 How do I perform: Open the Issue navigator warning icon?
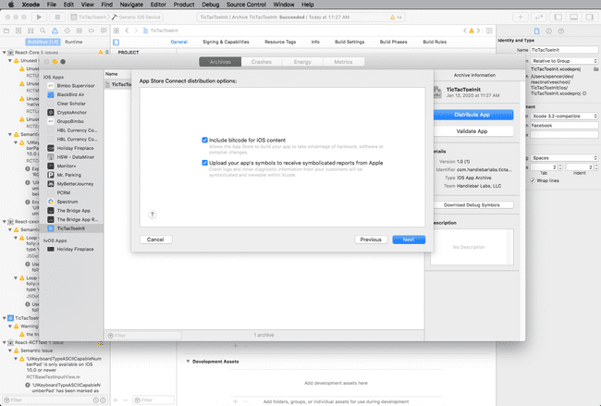click(55, 31)
